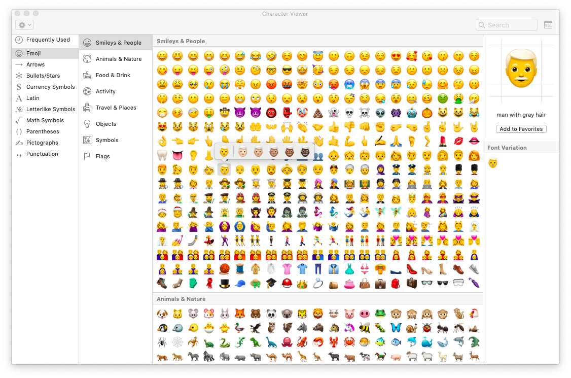Image resolution: width=571 pixels, height=378 pixels.
Task: Open the gear action menu
Action: point(23,24)
